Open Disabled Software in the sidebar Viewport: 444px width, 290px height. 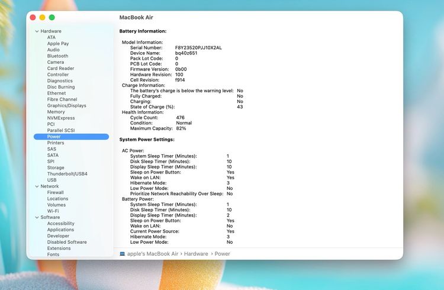(67, 242)
